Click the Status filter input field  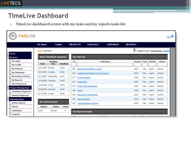tap(162, 64)
